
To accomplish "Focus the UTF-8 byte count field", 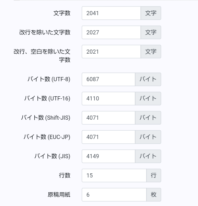I will tap(108, 79).
